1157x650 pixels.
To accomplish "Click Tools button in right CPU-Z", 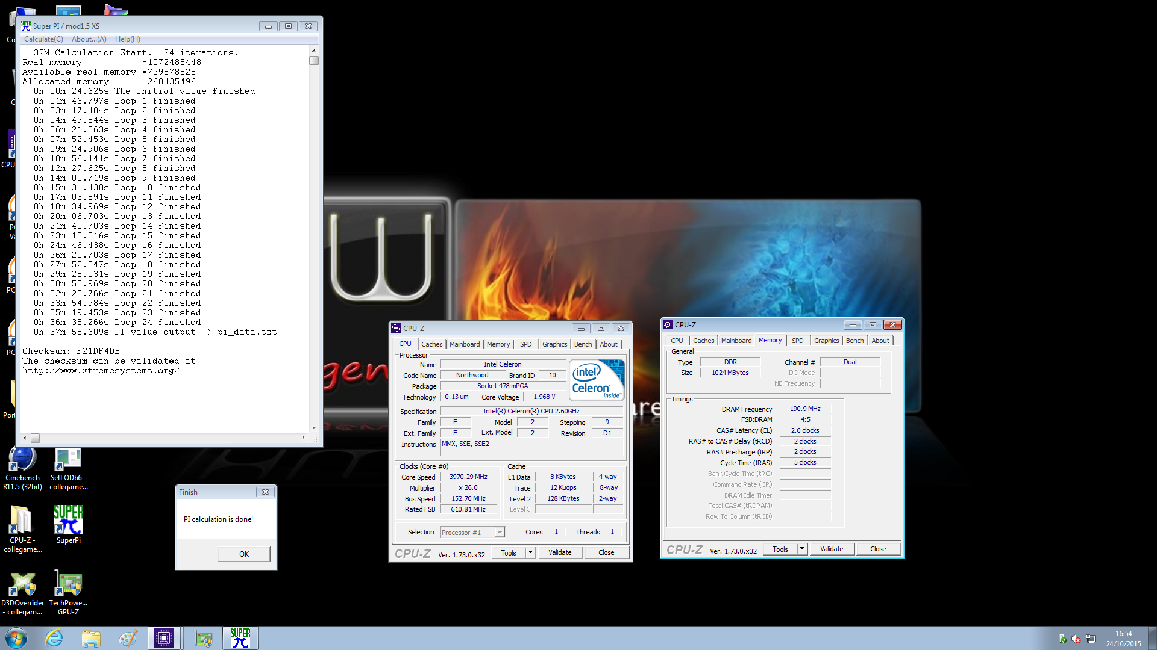I will (x=780, y=549).
